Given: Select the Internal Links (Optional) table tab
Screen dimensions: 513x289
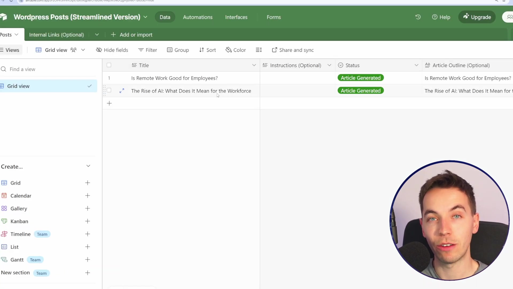Looking at the screenshot, I should [56, 35].
